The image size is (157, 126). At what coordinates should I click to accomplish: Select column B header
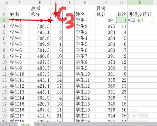pyautogui.click(x=40, y=3)
